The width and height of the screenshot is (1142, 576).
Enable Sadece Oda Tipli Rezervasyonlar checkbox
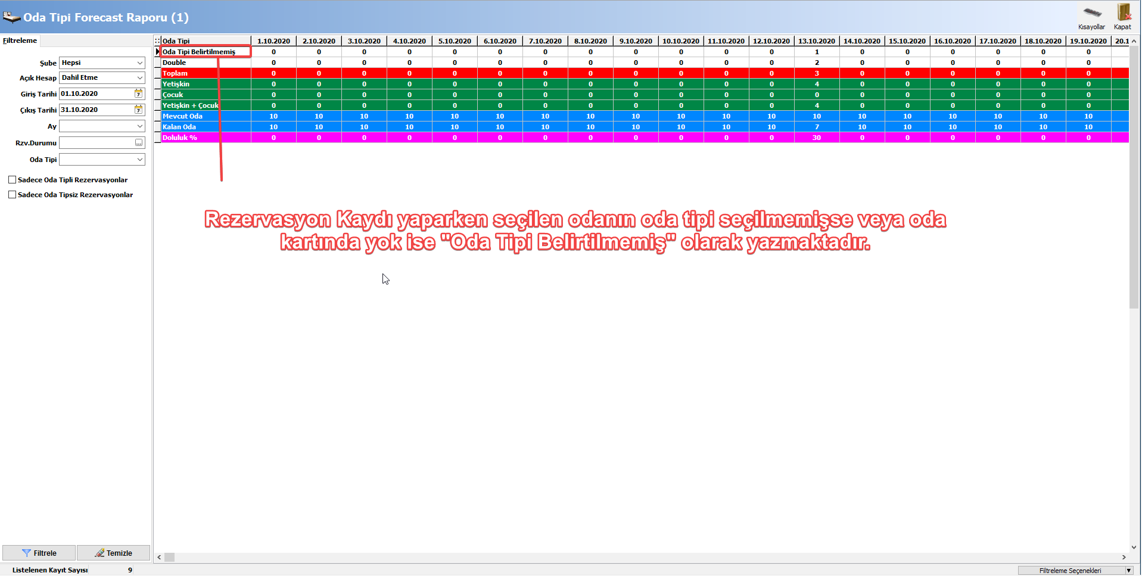tap(12, 180)
